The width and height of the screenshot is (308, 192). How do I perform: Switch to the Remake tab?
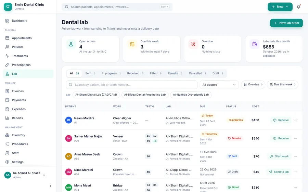click(x=175, y=73)
